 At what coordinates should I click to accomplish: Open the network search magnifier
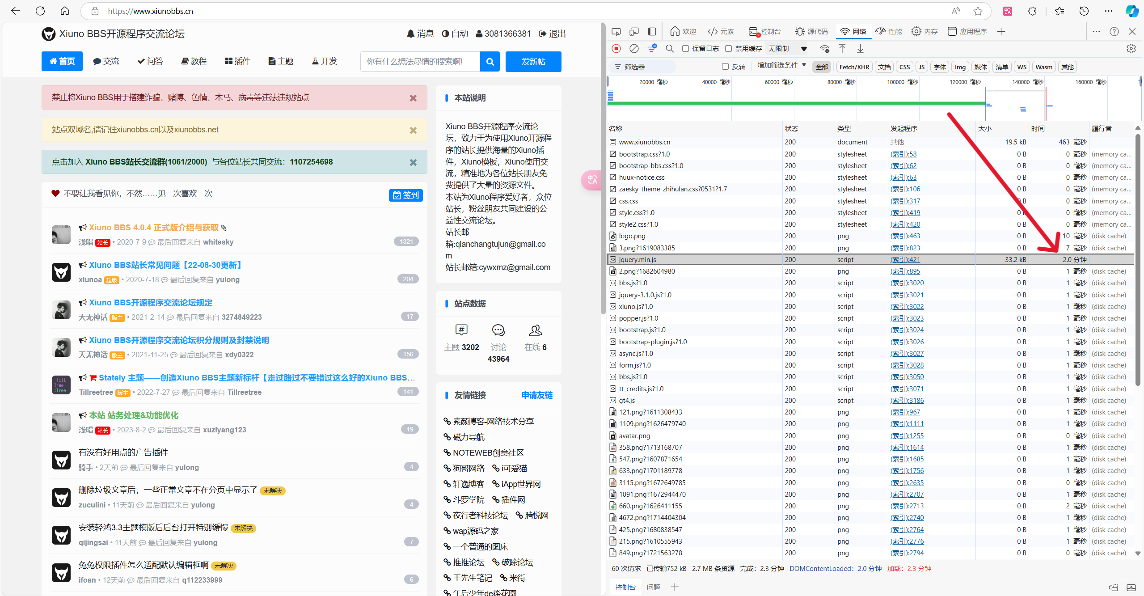tap(670, 48)
